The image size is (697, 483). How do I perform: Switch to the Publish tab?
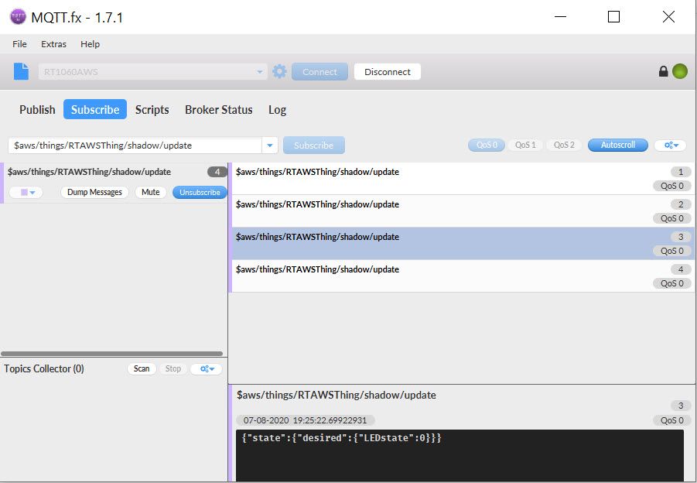37,109
